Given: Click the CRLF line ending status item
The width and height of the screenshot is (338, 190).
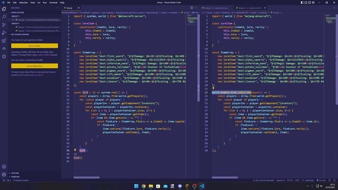Looking at the screenshot, I should [x=297, y=180].
